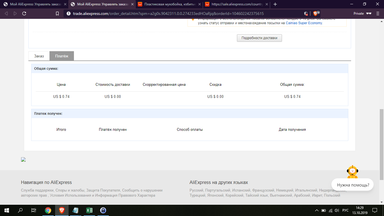Go back using the browser back arrow

(6, 13)
